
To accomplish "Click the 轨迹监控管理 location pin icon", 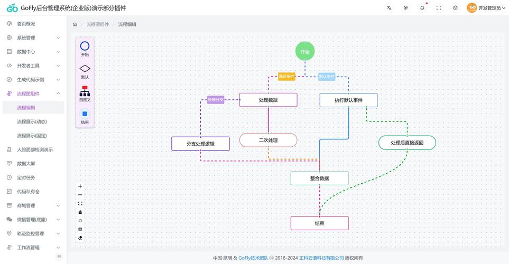I will 9,233.
